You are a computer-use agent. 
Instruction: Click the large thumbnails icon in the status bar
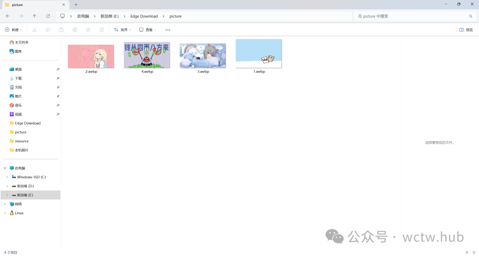tap(474, 252)
